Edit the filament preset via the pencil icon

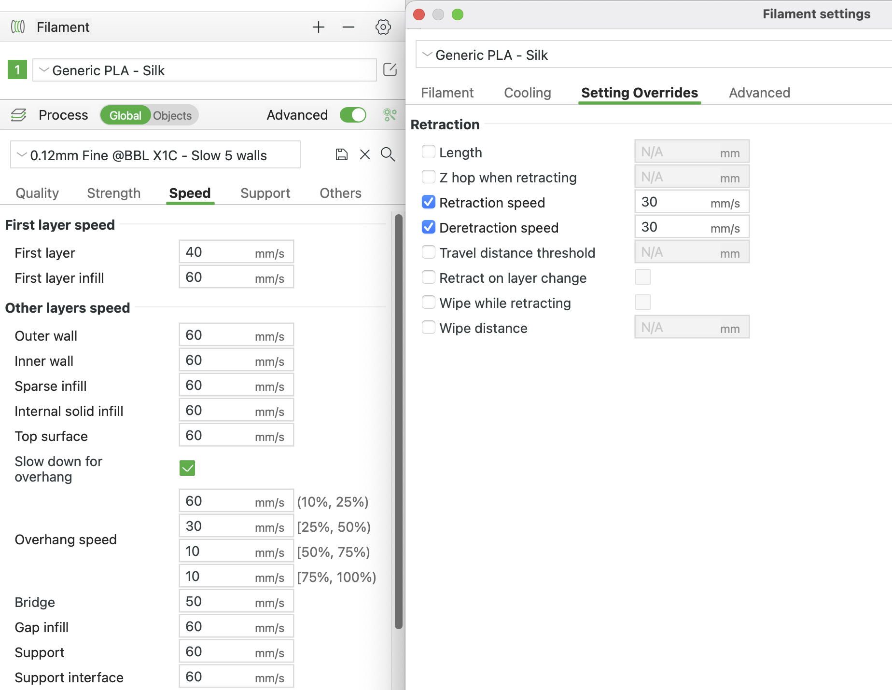pos(390,70)
